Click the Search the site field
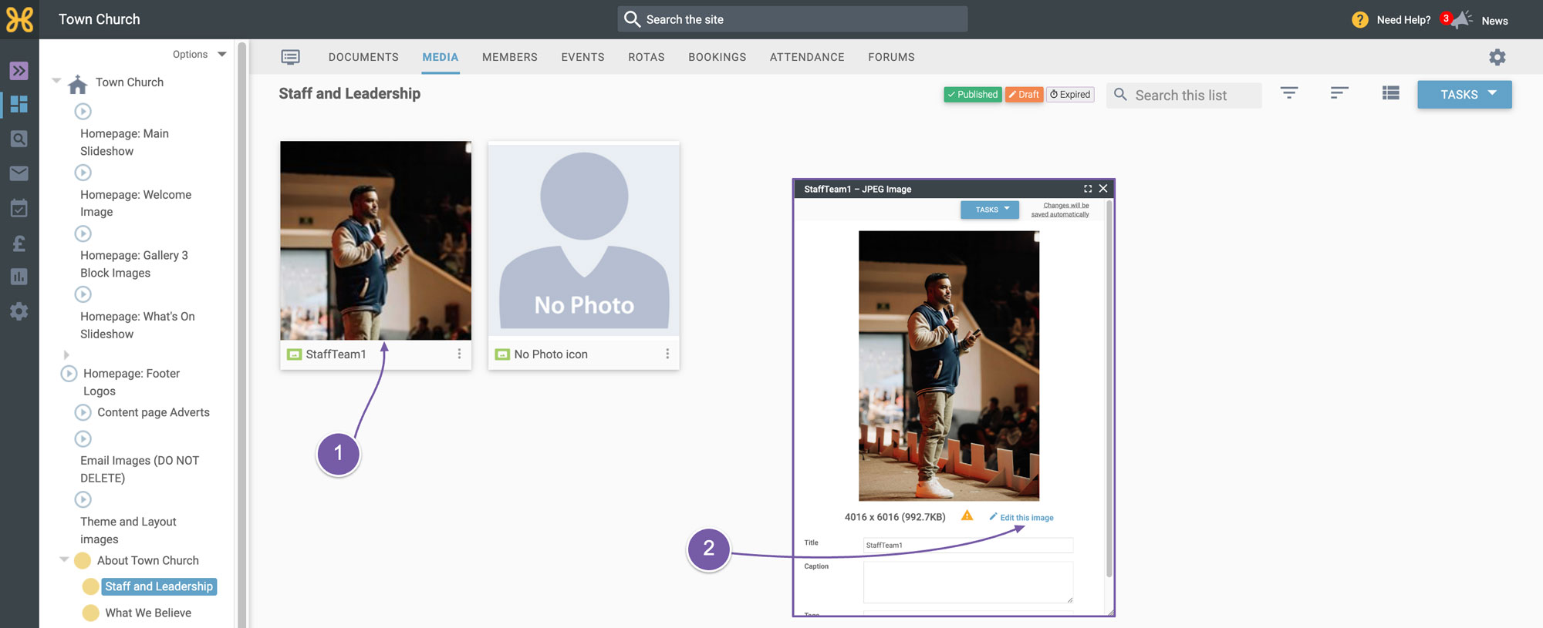Viewport: 1543px width, 628px height. (x=792, y=19)
